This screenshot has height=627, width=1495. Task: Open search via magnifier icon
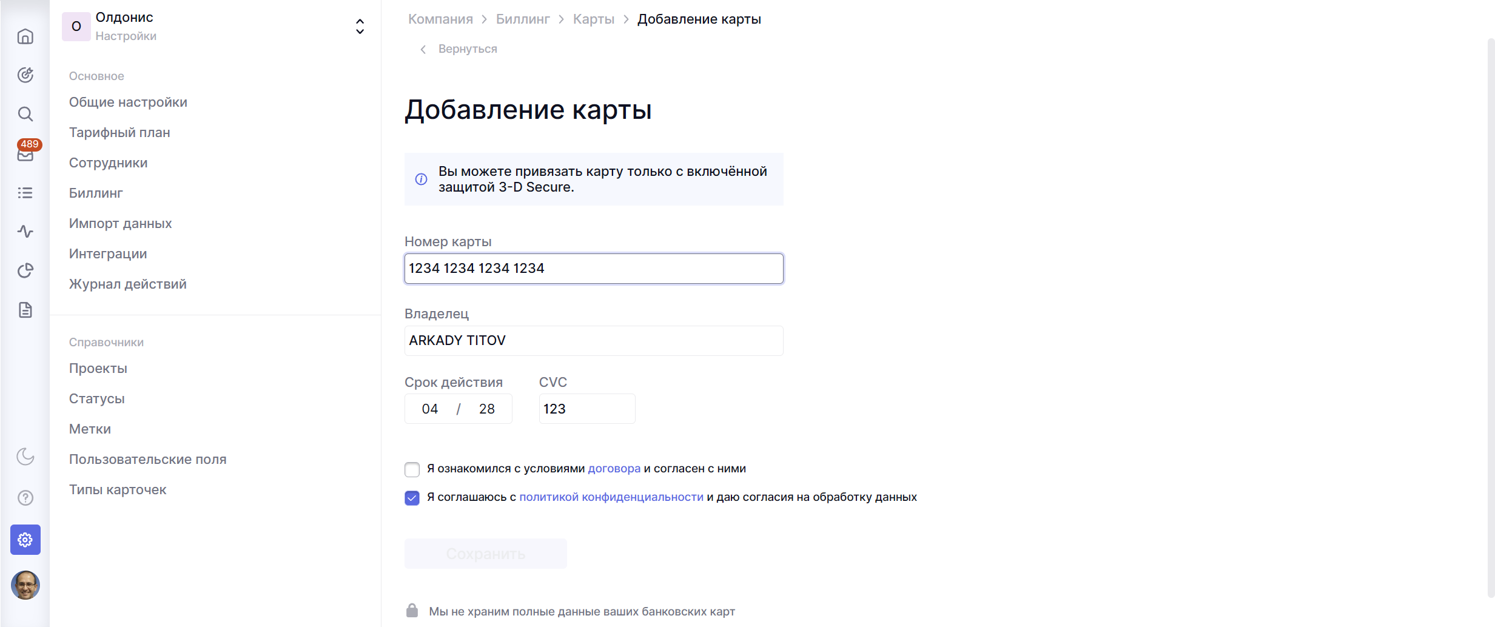tap(25, 114)
